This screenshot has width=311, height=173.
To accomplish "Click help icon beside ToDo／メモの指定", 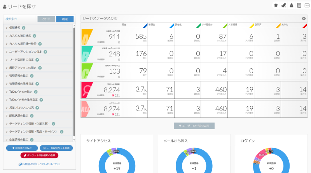I will pyautogui.click(x=36, y=92).
